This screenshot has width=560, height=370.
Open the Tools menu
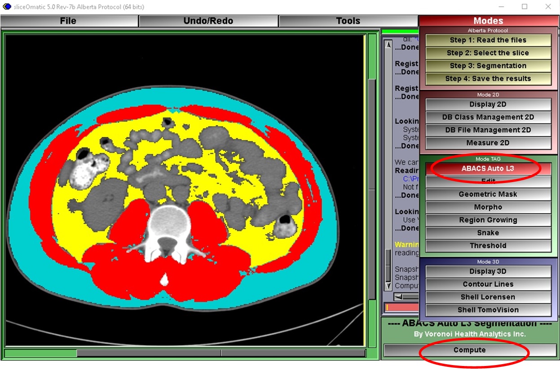tap(348, 21)
